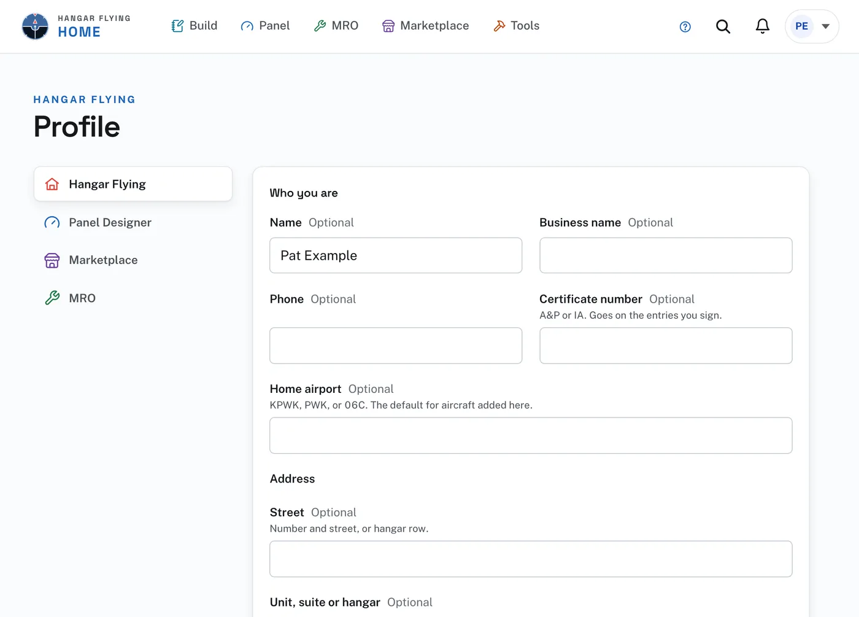Click the "Who you are" heading
Screen dimensions: 859x617
click(304, 193)
